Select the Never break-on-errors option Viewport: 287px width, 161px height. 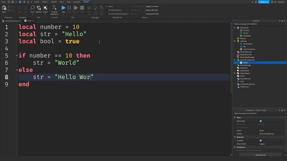point(109,6)
